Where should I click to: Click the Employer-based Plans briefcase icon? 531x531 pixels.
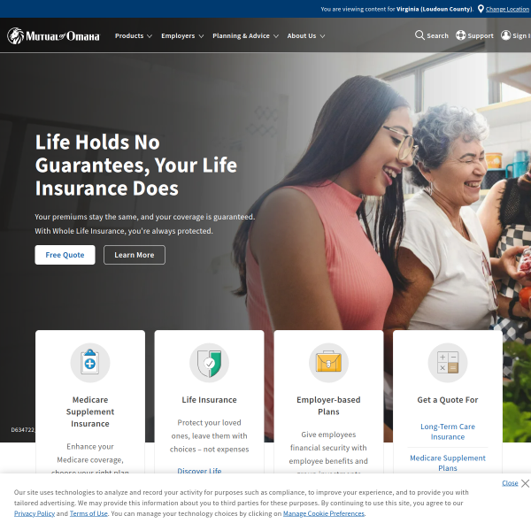pyautogui.click(x=328, y=363)
